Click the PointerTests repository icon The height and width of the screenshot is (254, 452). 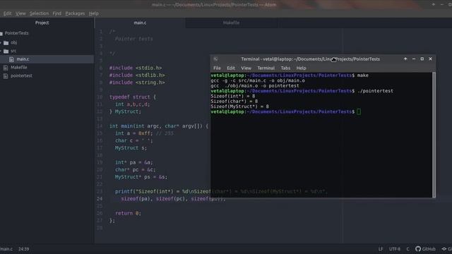1,33
